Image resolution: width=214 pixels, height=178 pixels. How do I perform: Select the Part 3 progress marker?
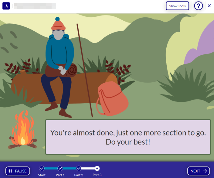click(97, 169)
